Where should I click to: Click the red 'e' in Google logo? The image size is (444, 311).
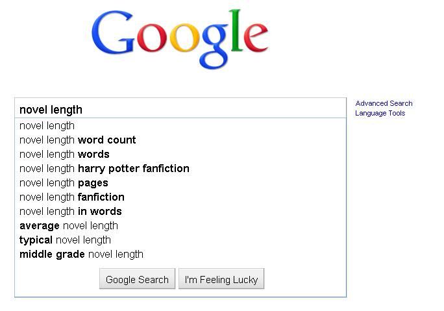pyautogui.click(x=255, y=39)
